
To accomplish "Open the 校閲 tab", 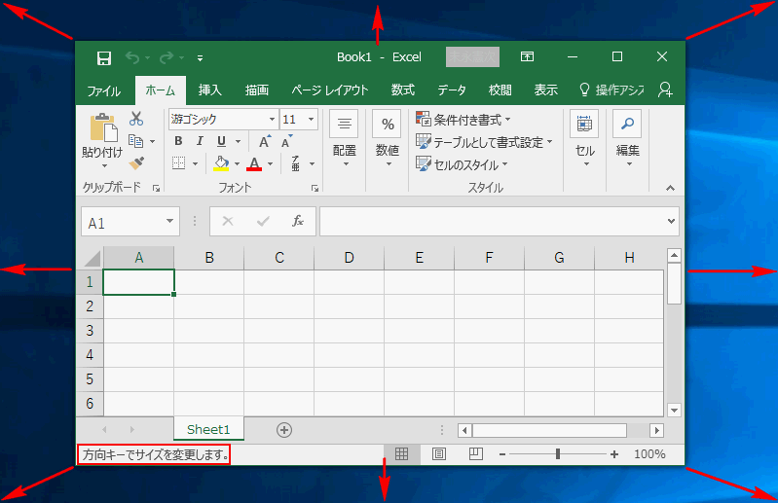I will coord(500,90).
